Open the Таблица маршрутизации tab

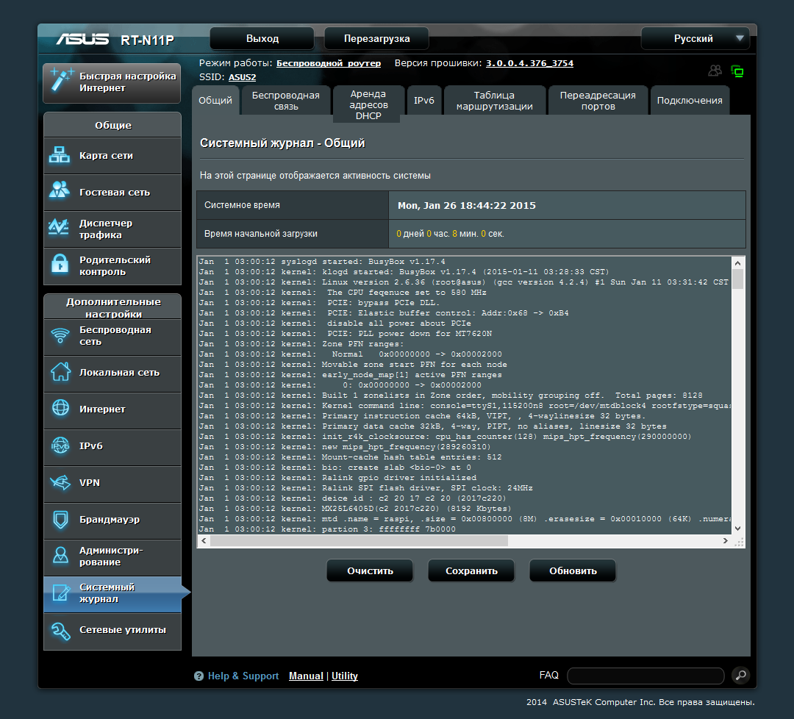click(x=493, y=101)
